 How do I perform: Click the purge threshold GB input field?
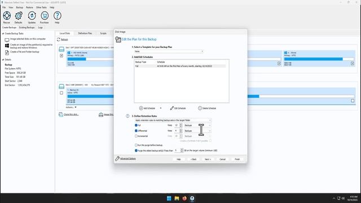tap(177, 151)
